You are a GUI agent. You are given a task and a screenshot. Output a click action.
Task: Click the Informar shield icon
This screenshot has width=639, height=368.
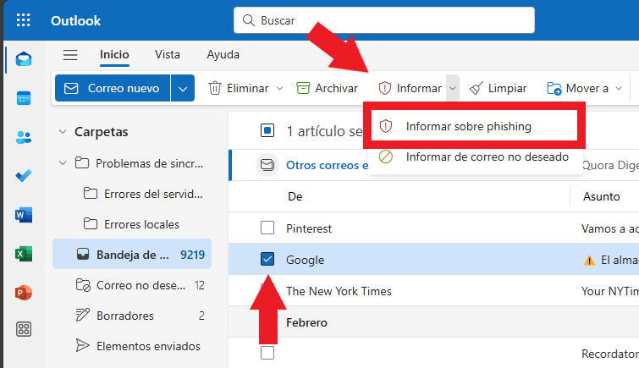point(385,88)
